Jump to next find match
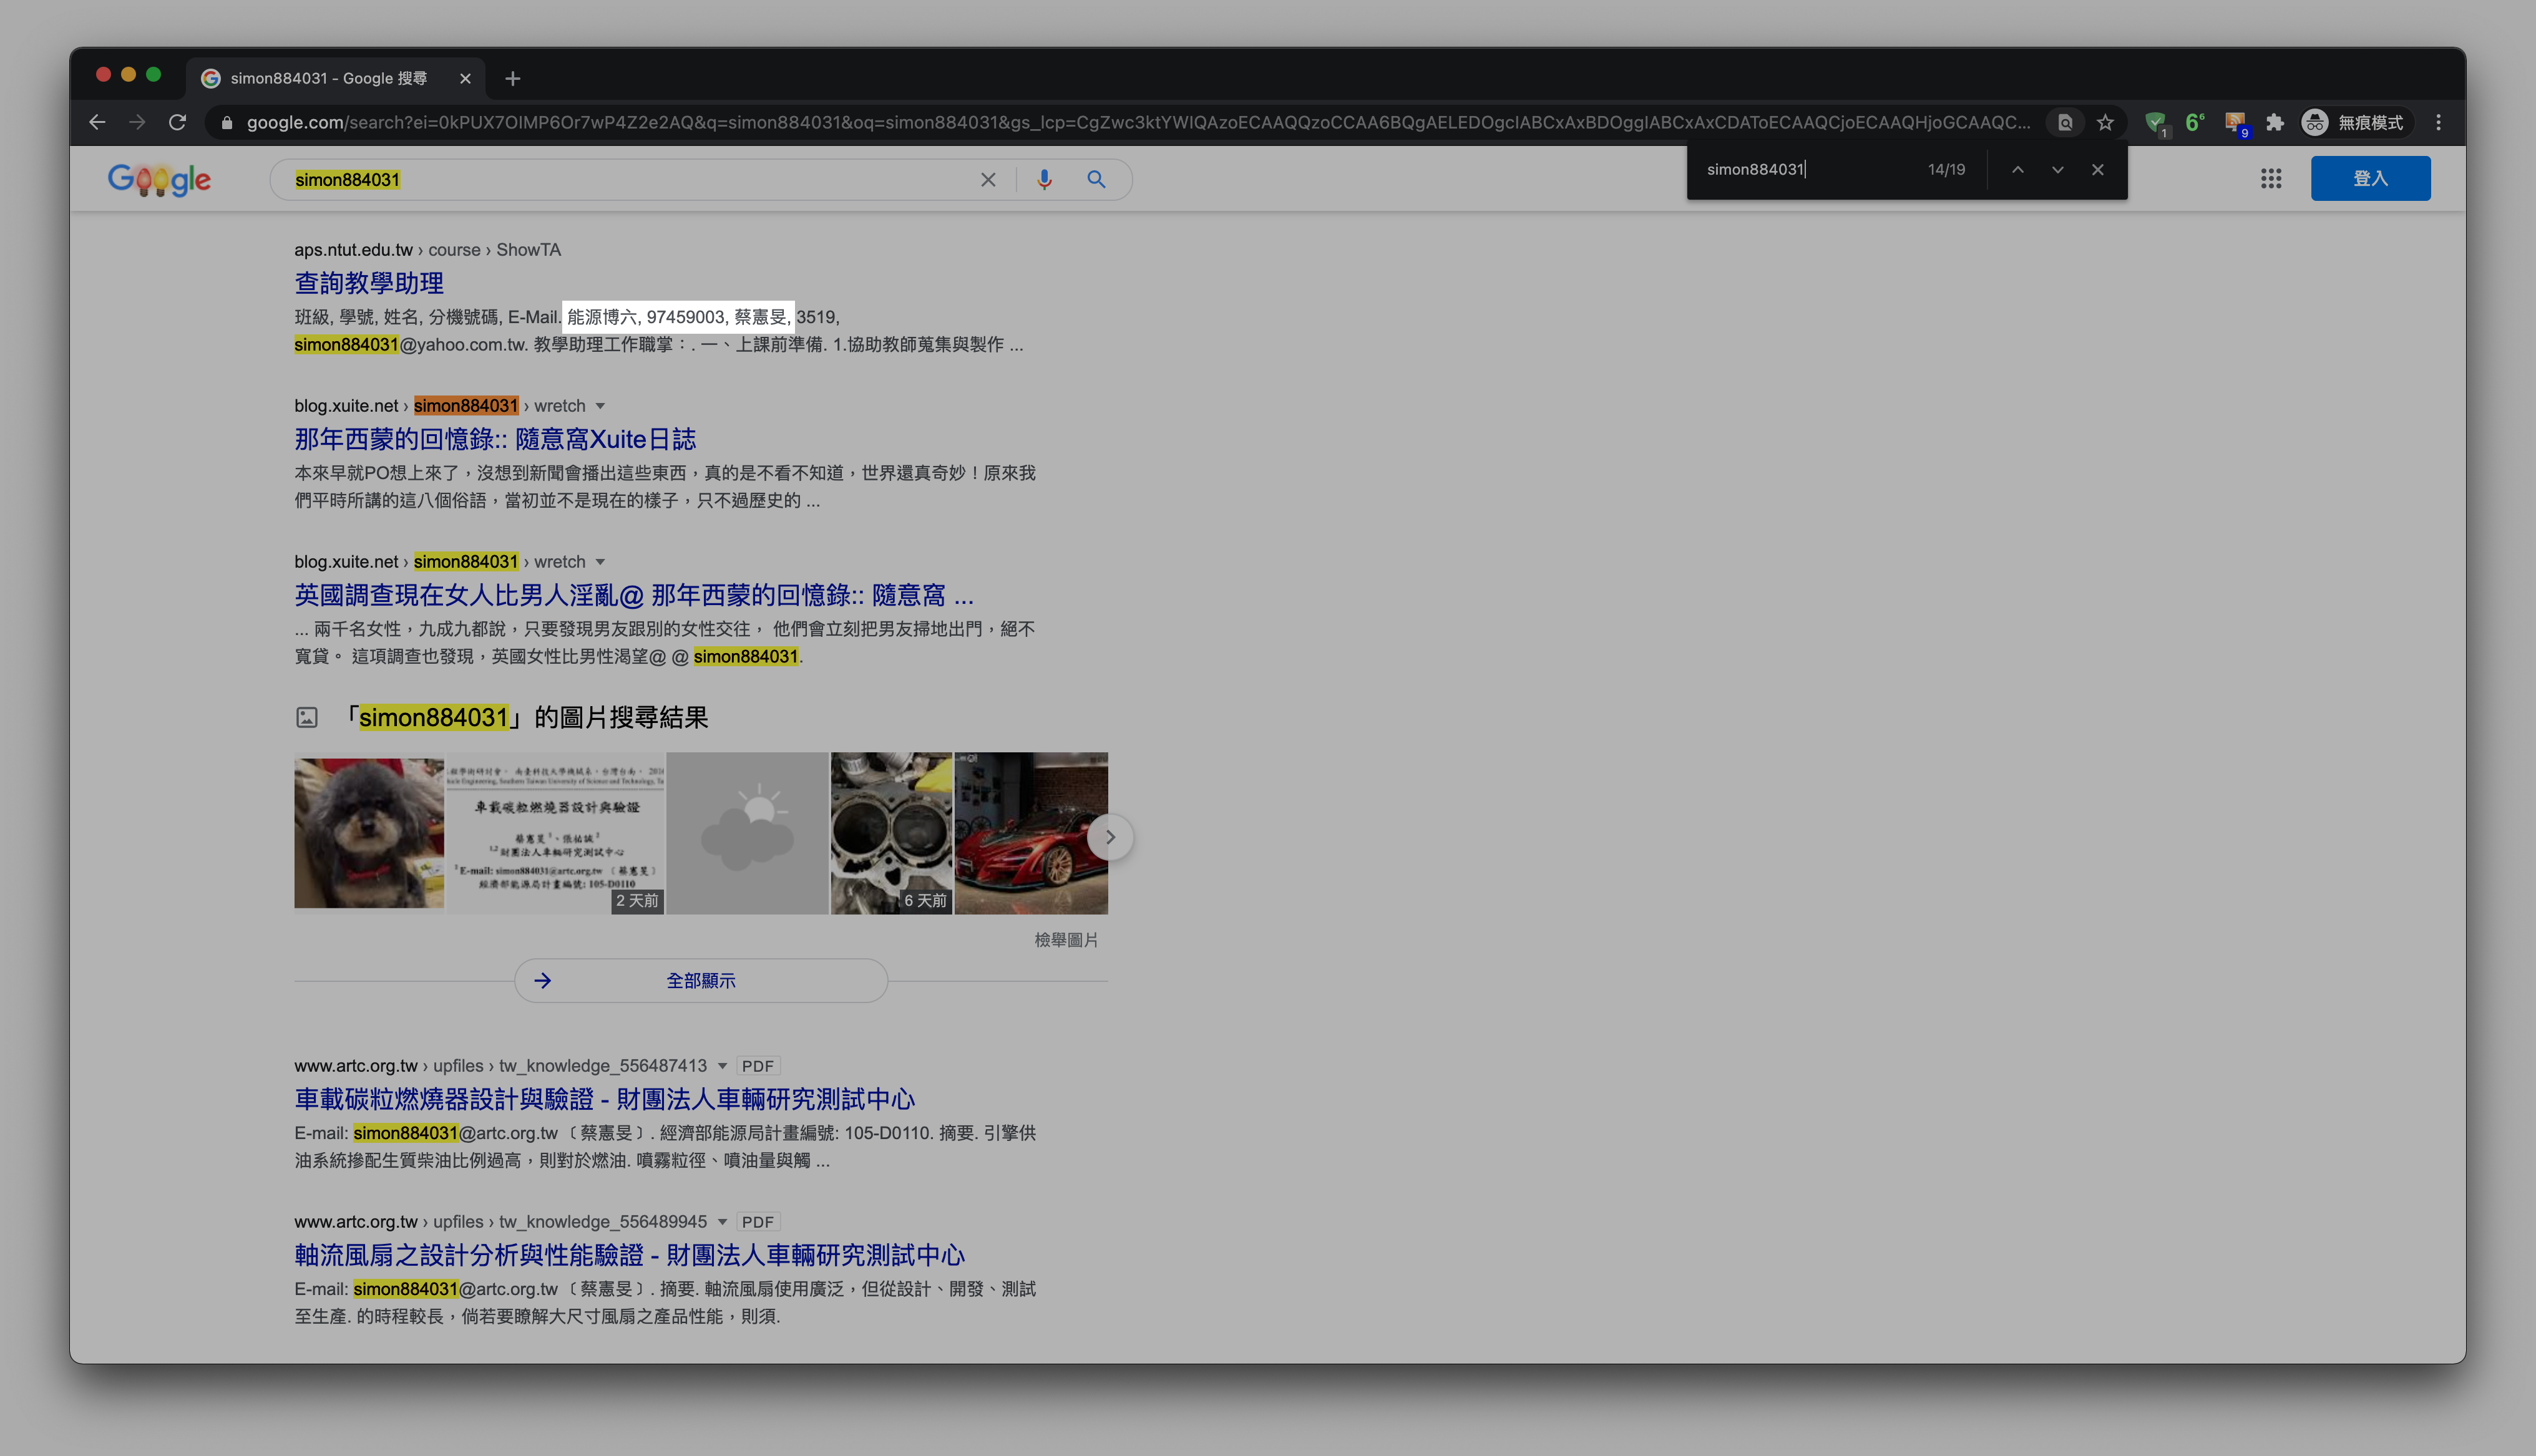The width and height of the screenshot is (2536, 1456). pyautogui.click(x=2058, y=170)
